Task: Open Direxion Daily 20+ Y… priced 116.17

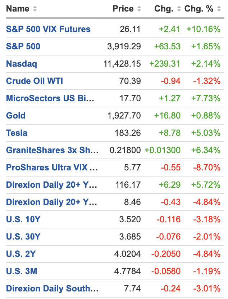Action: (51, 185)
